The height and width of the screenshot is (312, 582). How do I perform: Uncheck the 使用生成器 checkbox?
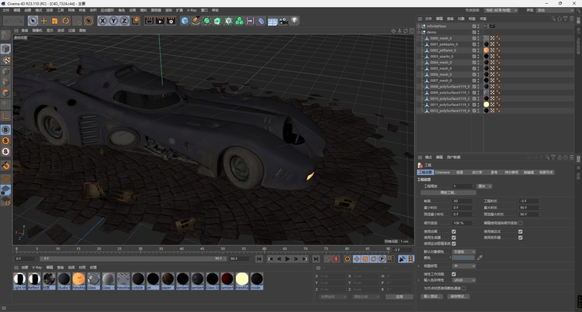tap(454, 238)
